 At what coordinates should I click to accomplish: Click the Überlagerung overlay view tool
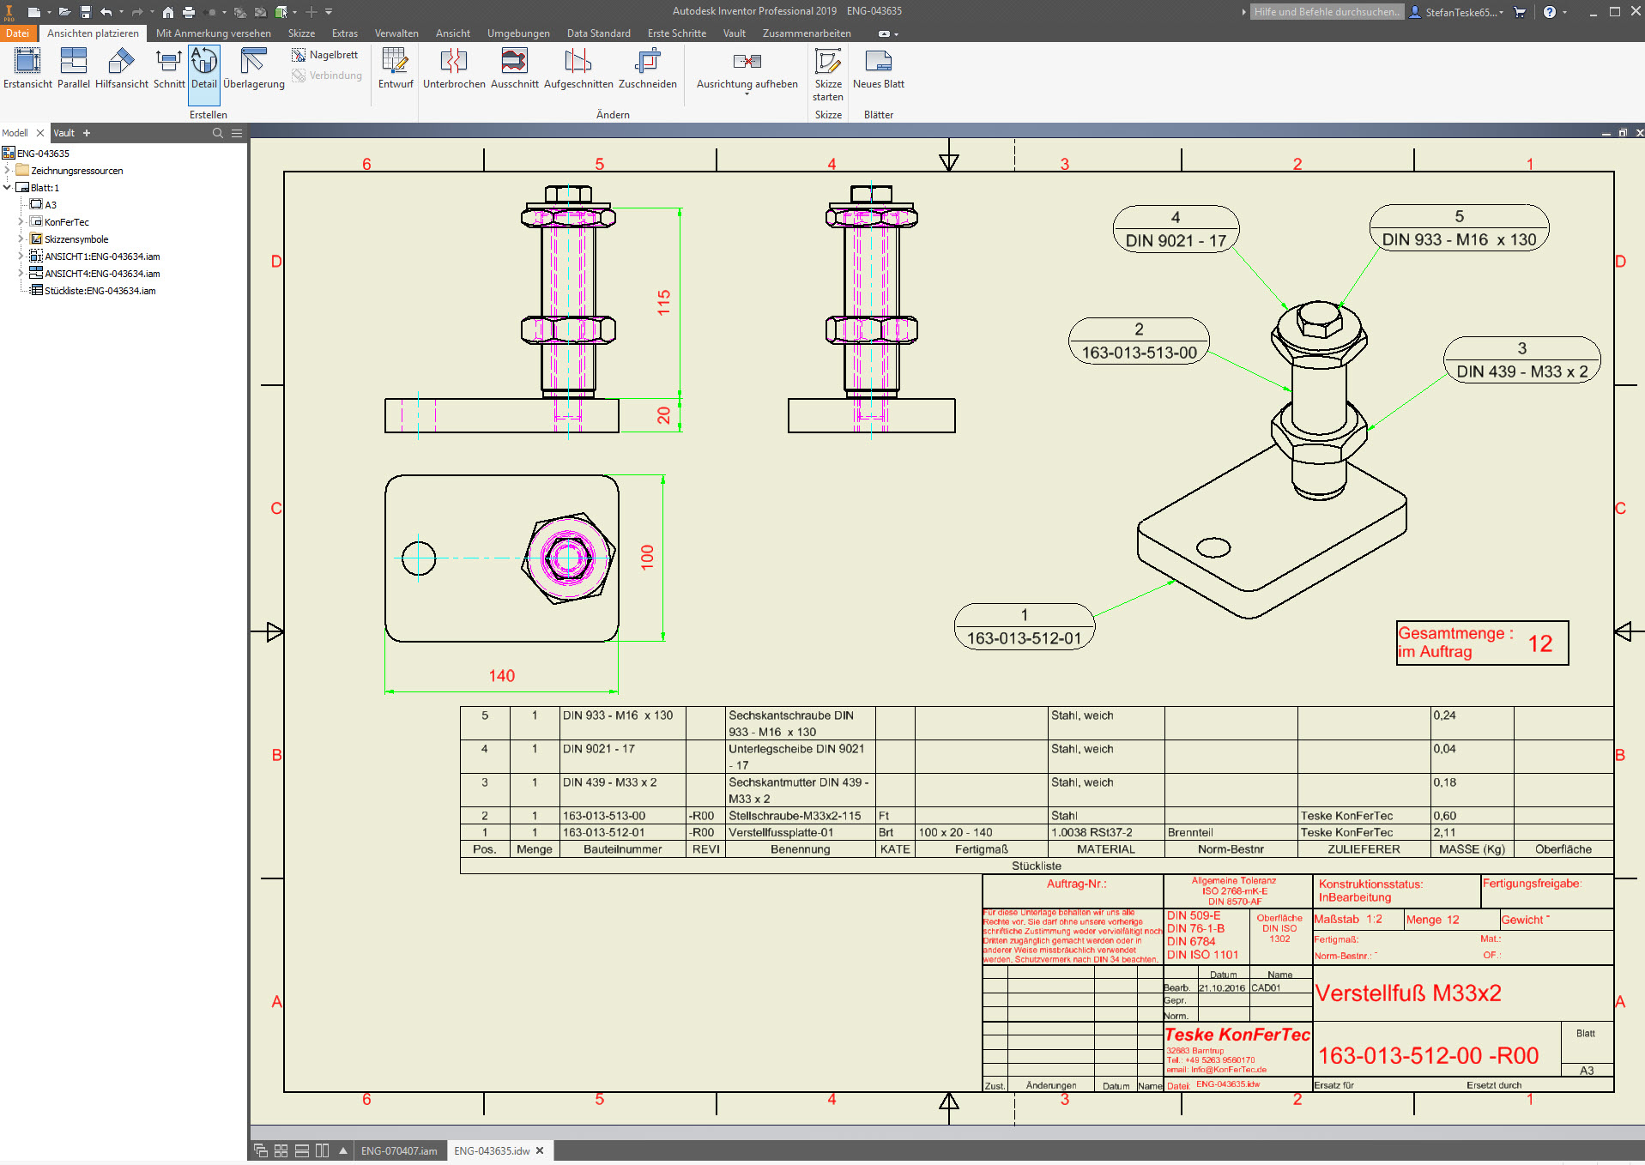[x=254, y=69]
